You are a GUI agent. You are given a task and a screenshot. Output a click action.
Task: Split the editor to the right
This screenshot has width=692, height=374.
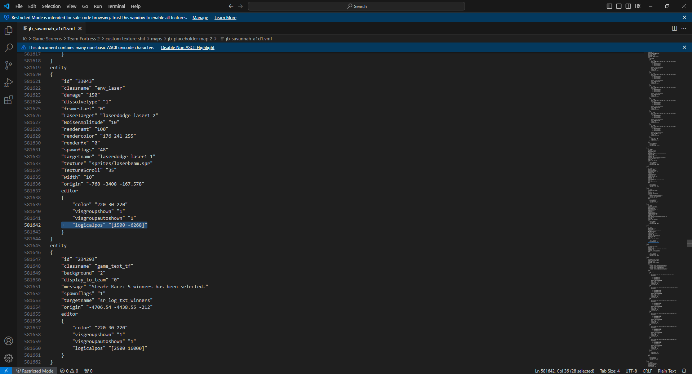(x=674, y=28)
